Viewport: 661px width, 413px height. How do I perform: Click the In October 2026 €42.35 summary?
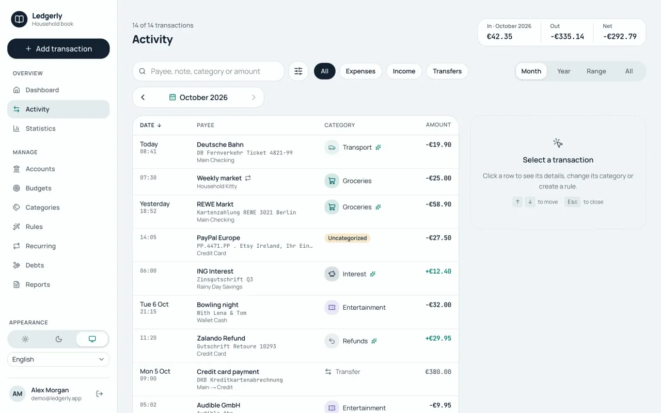509,32
